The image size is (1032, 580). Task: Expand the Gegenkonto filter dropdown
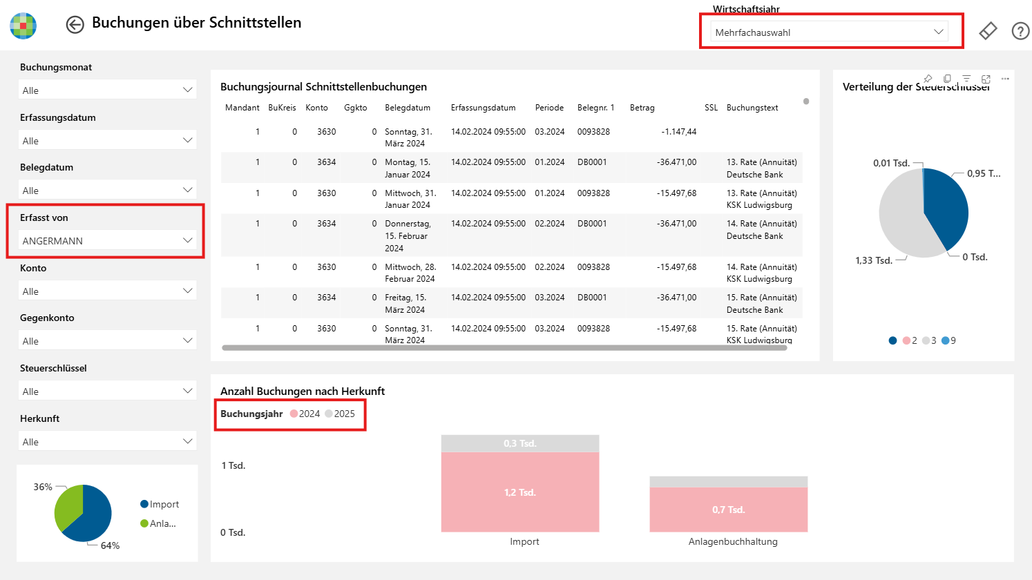107,340
